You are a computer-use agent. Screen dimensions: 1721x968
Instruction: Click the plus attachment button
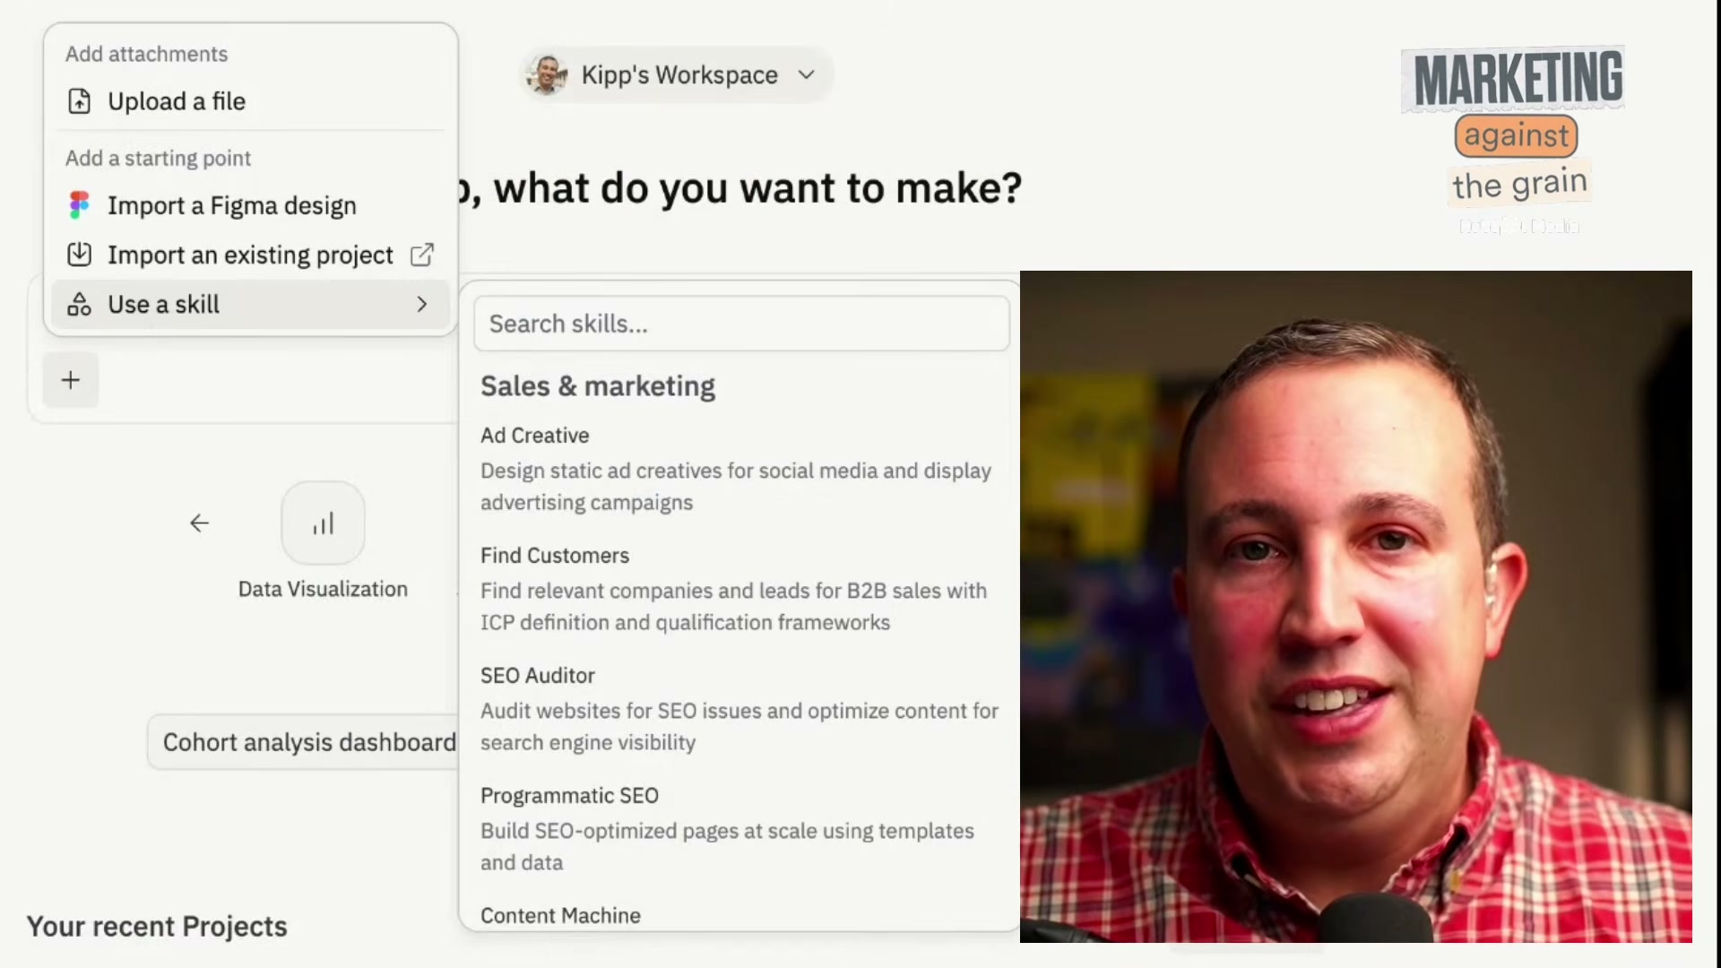pyautogui.click(x=71, y=380)
